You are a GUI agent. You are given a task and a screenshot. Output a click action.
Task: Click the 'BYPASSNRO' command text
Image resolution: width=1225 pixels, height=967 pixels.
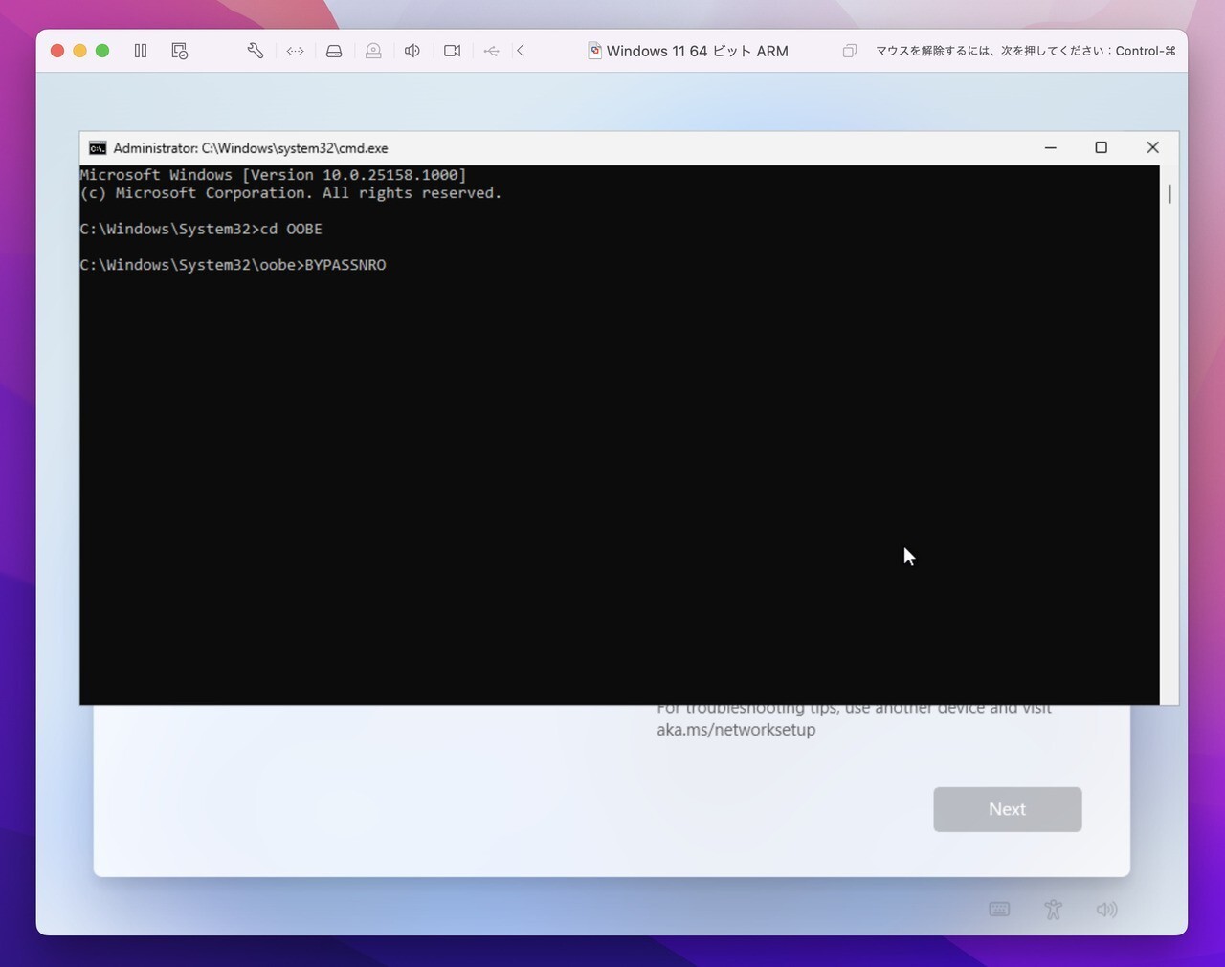[x=345, y=265]
